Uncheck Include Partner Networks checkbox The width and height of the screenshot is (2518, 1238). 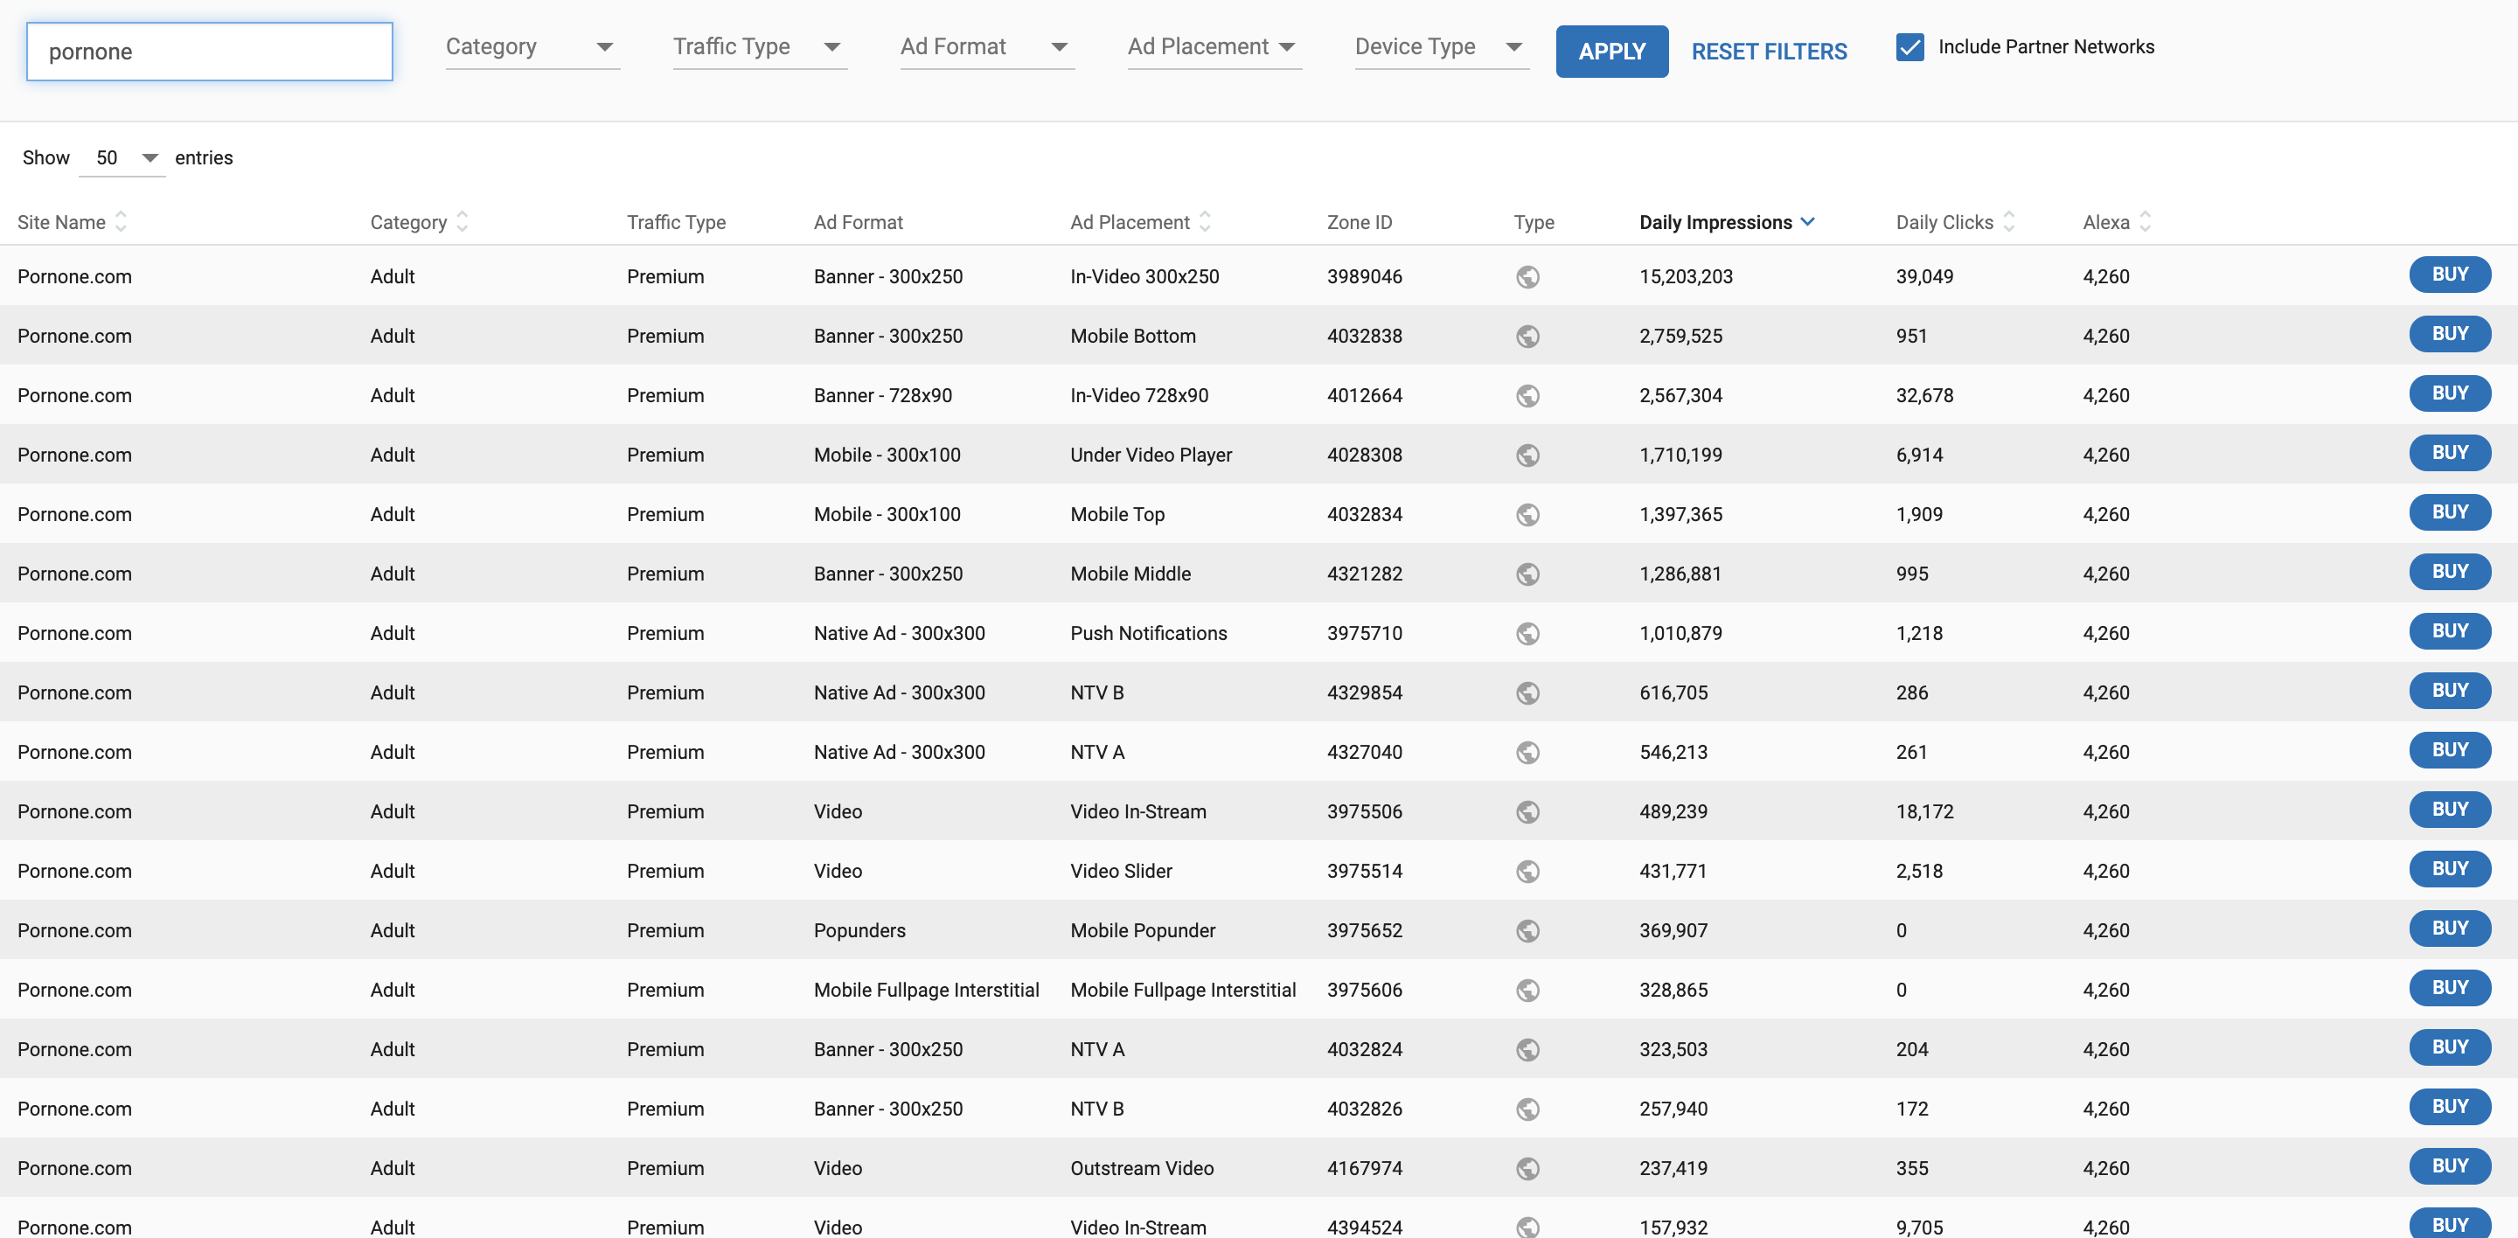[1909, 47]
